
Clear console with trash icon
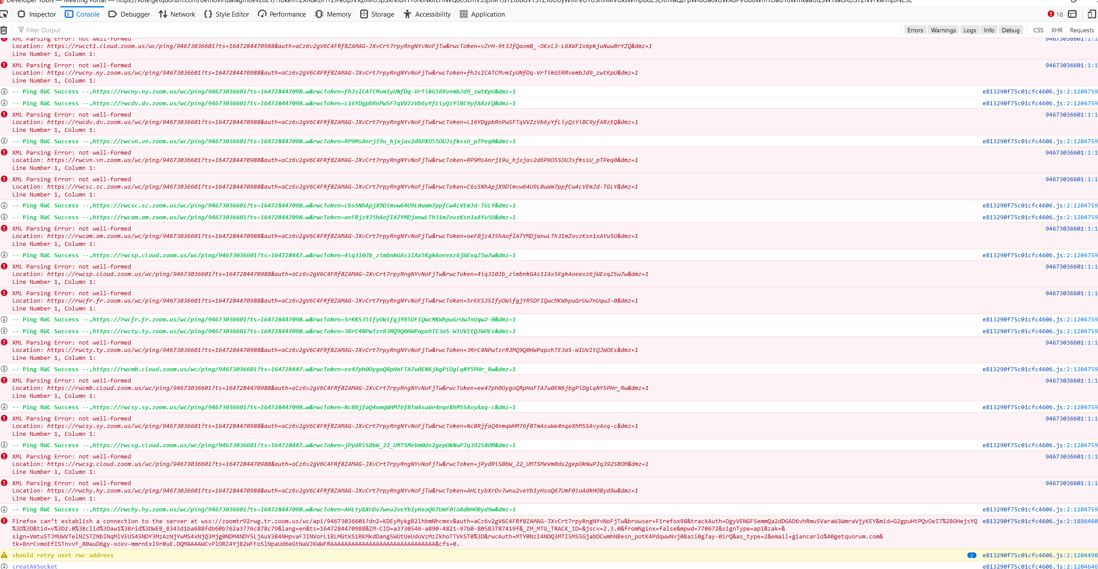click(x=4, y=30)
